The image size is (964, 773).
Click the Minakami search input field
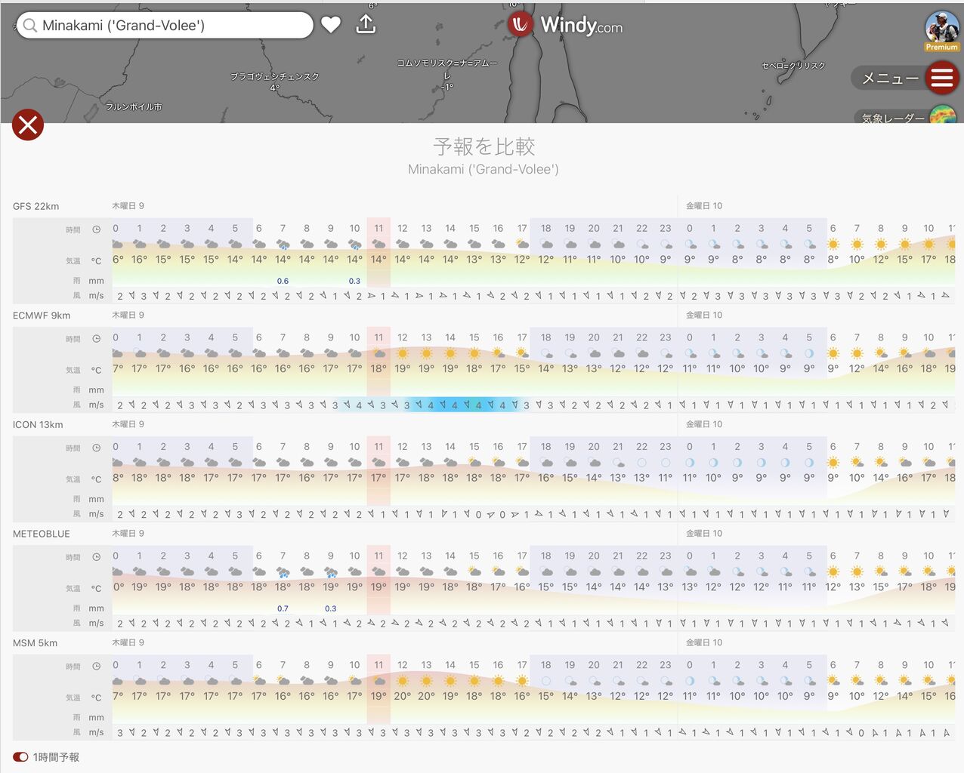click(x=165, y=25)
